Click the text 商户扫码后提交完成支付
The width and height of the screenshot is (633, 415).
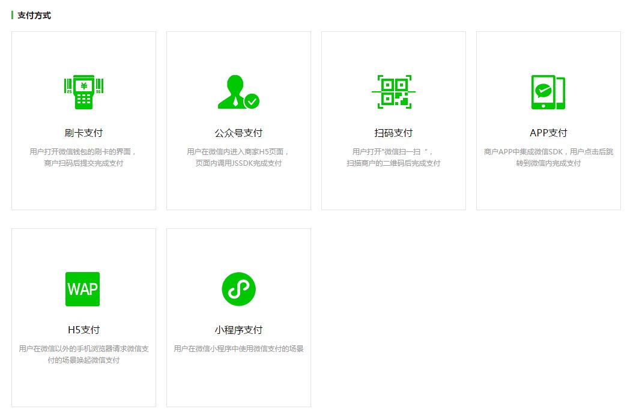pos(83,163)
